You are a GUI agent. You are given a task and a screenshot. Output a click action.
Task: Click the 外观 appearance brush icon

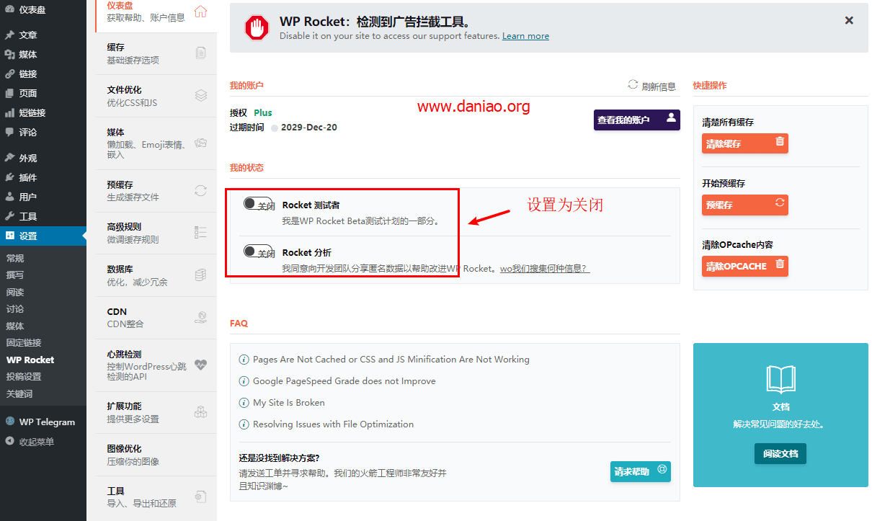tap(9, 158)
